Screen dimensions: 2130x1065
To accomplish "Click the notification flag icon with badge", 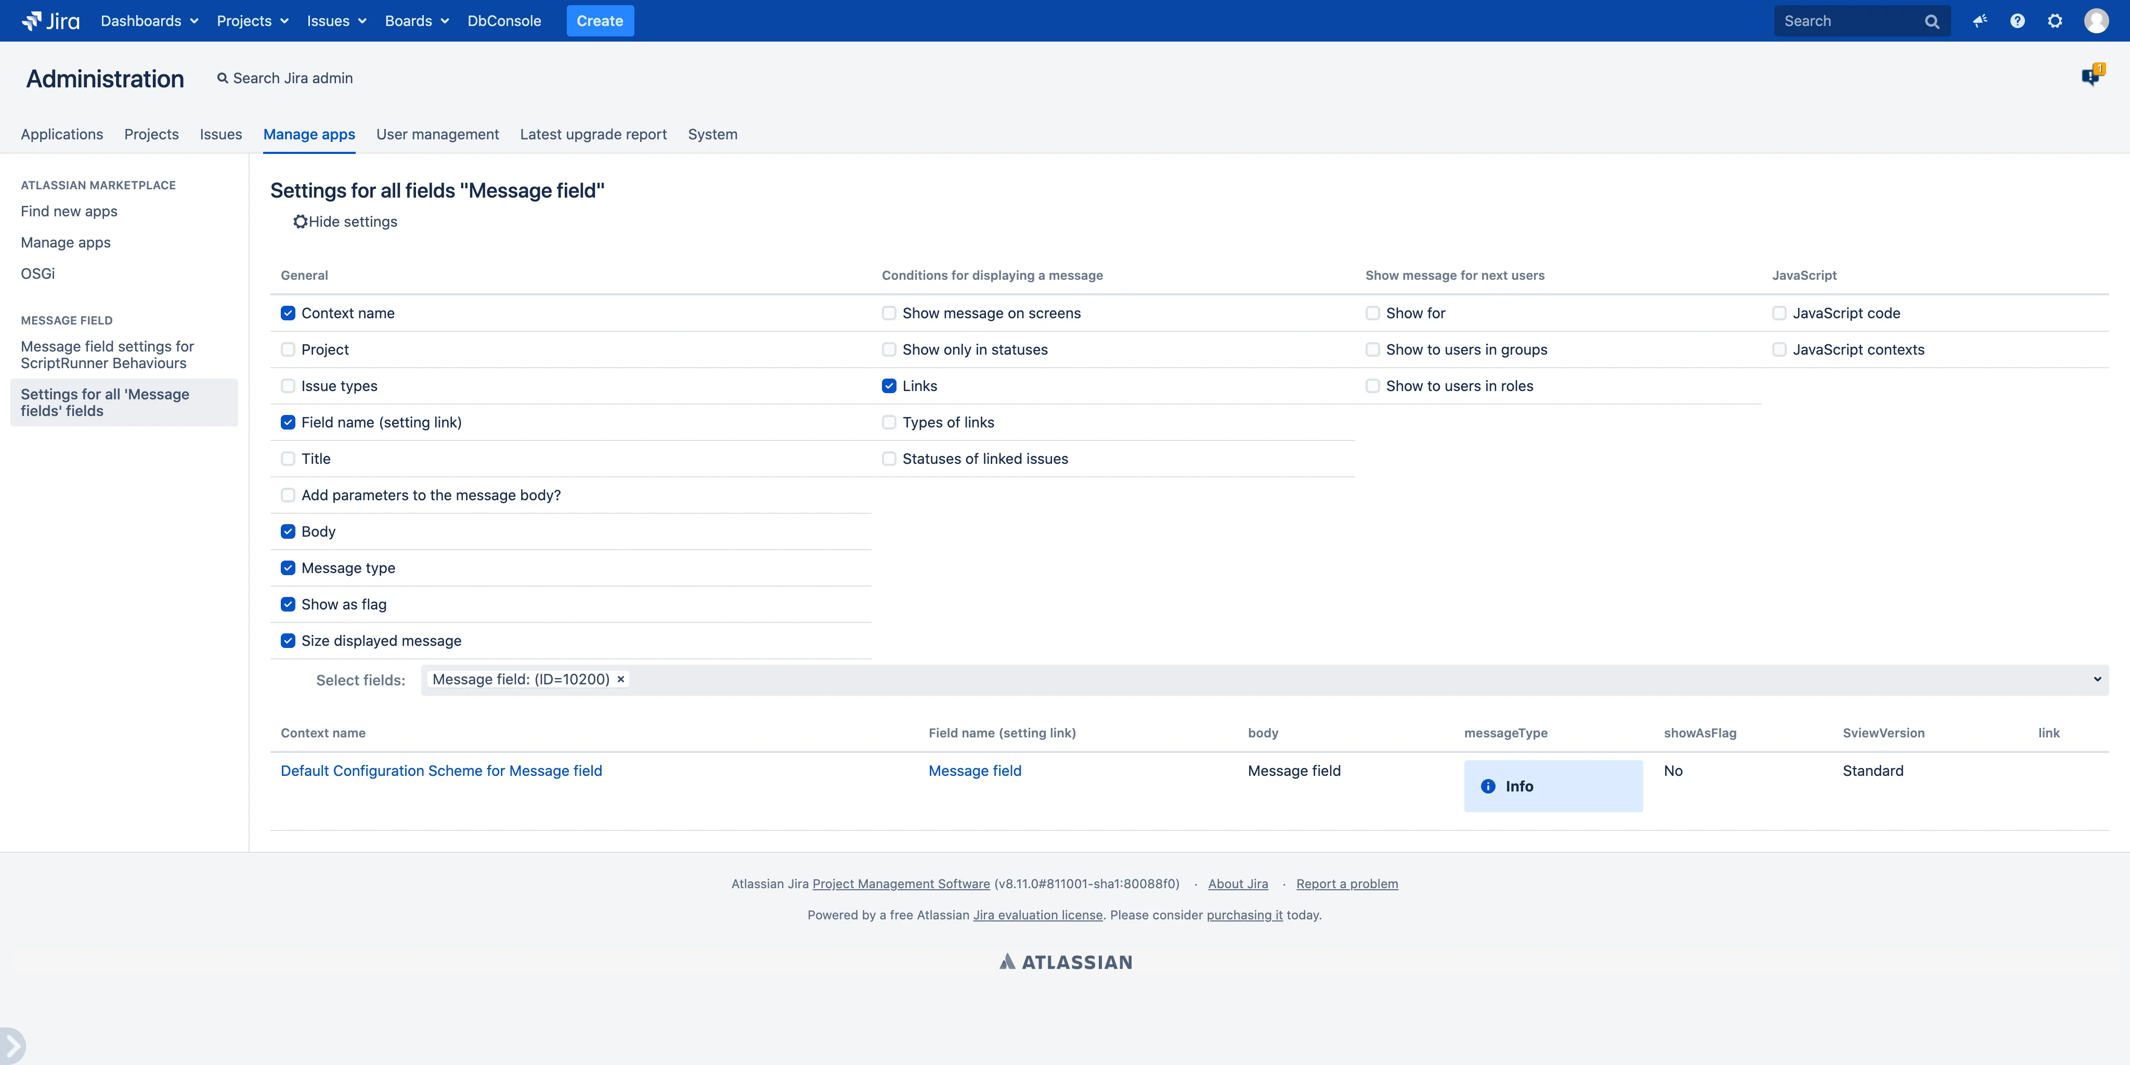I will [2093, 75].
